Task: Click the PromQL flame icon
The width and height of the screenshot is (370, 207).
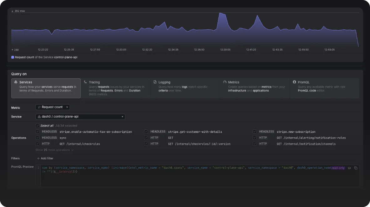Action: [294, 82]
